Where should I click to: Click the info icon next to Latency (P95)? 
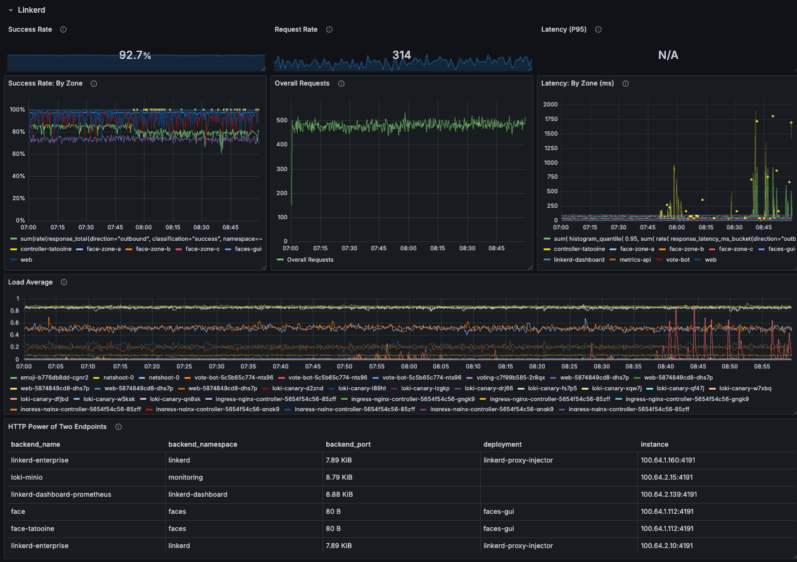(x=599, y=30)
